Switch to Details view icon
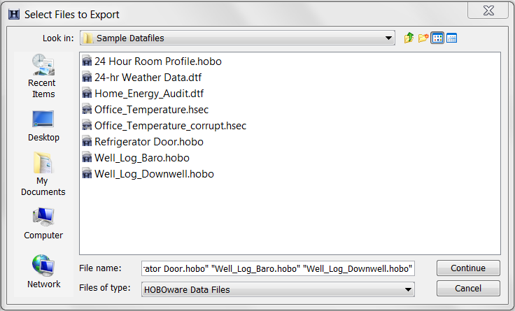The height and width of the screenshot is (311, 515). click(452, 38)
